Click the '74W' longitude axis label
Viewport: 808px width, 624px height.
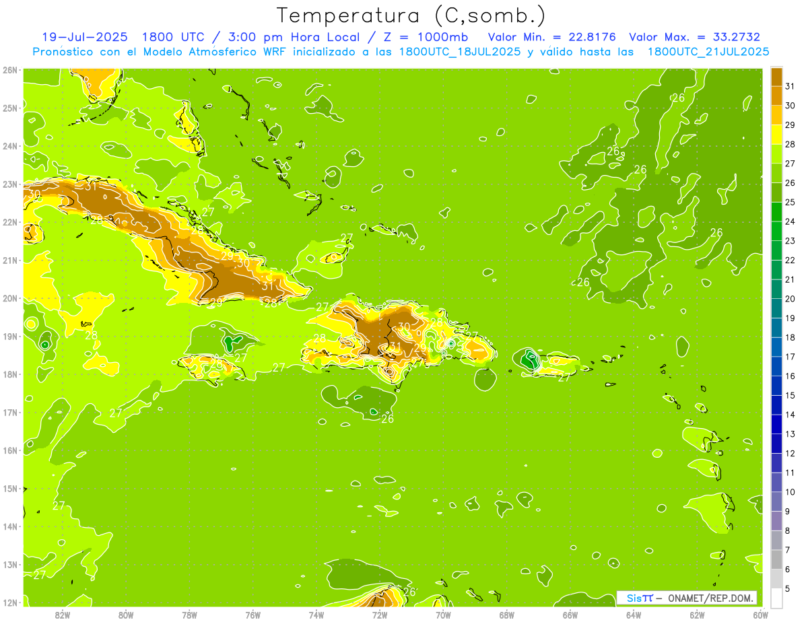316,615
